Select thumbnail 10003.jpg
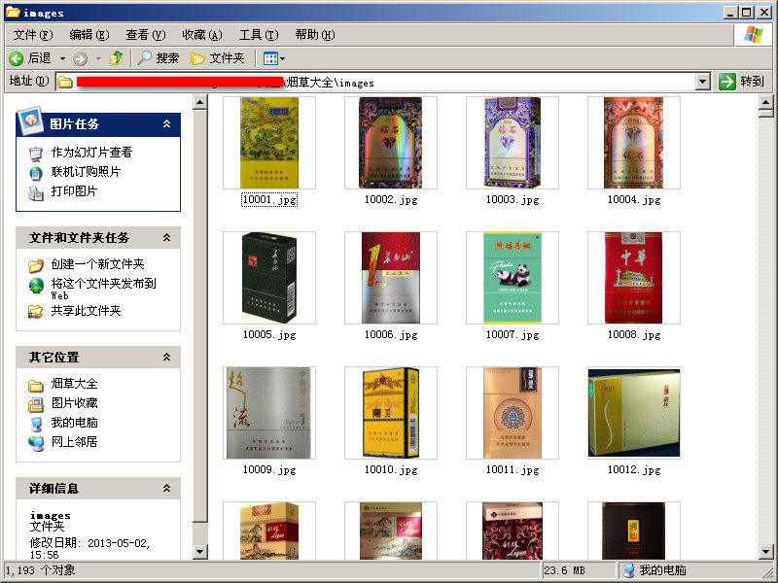The height and width of the screenshot is (583, 778). tap(513, 143)
